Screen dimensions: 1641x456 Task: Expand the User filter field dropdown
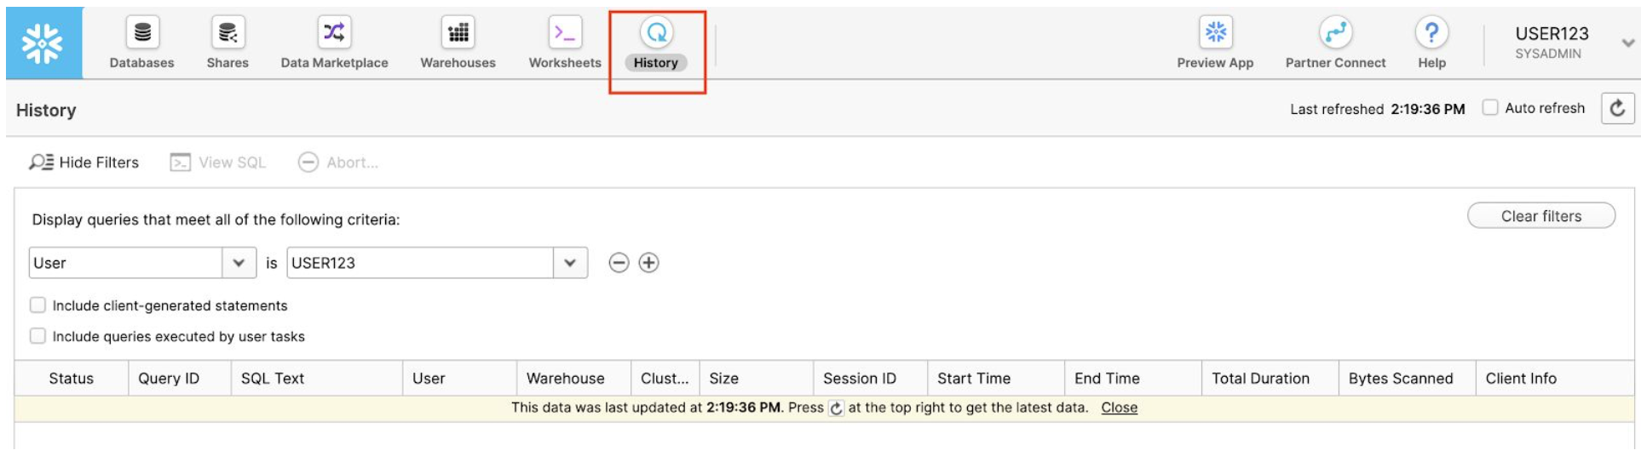239,263
